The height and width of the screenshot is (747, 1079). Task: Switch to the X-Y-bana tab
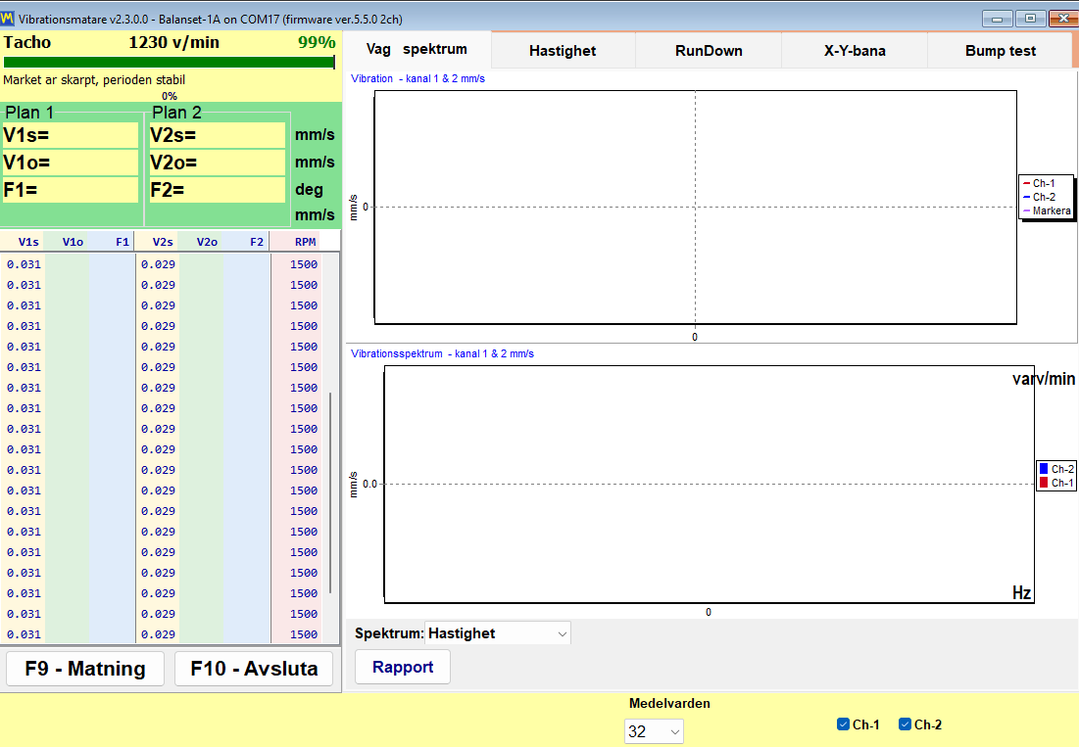pyautogui.click(x=855, y=51)
